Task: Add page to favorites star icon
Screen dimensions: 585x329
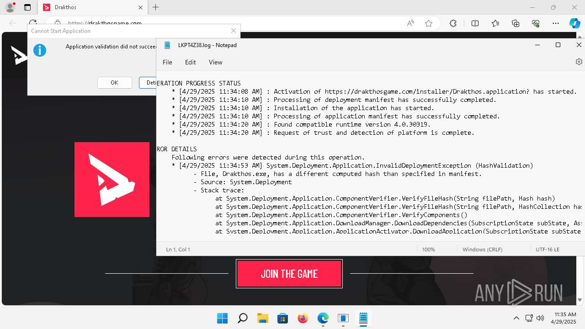Action: coord(429,23)
